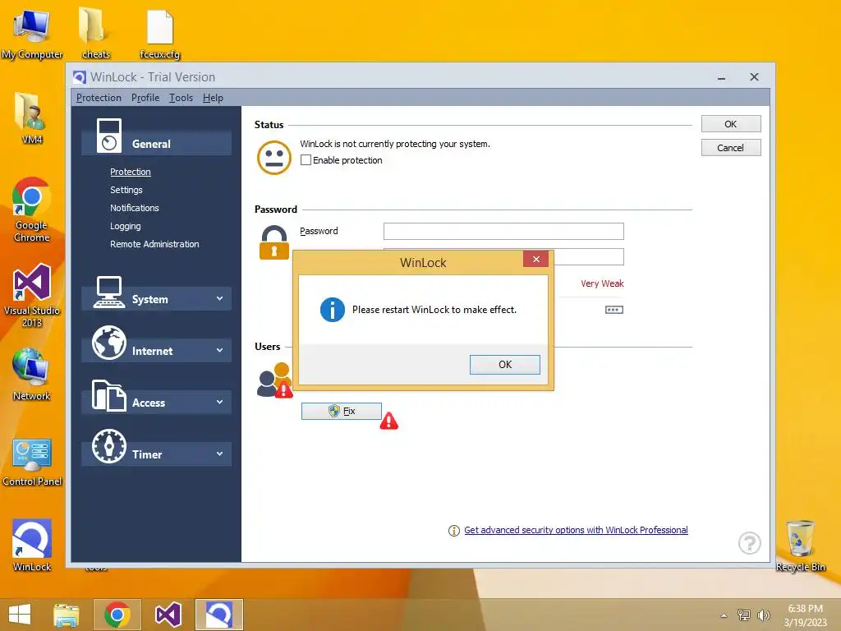Switch to Chrome in the taskbar
This screenshot has width=841, height=631.
117,615
